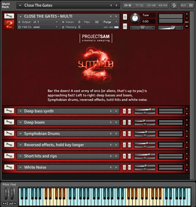Open the Output st.1 dropdown
Screen dimensions: 196x207
point(57,22)
